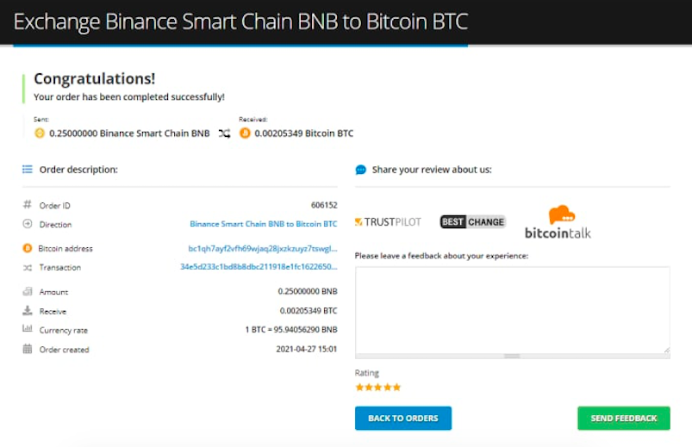692x447 pixels.
Task: Click the Bitcoin coin icon under Received
Action: point(245,133)
